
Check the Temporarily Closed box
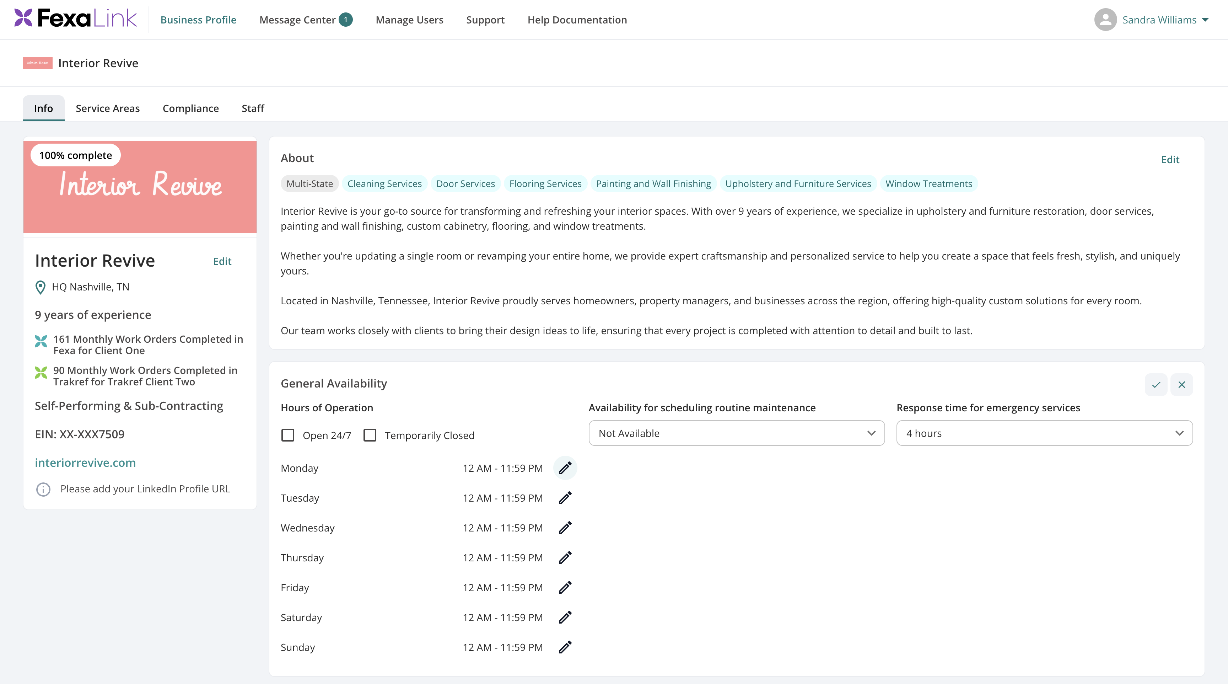tap(370, 435)
